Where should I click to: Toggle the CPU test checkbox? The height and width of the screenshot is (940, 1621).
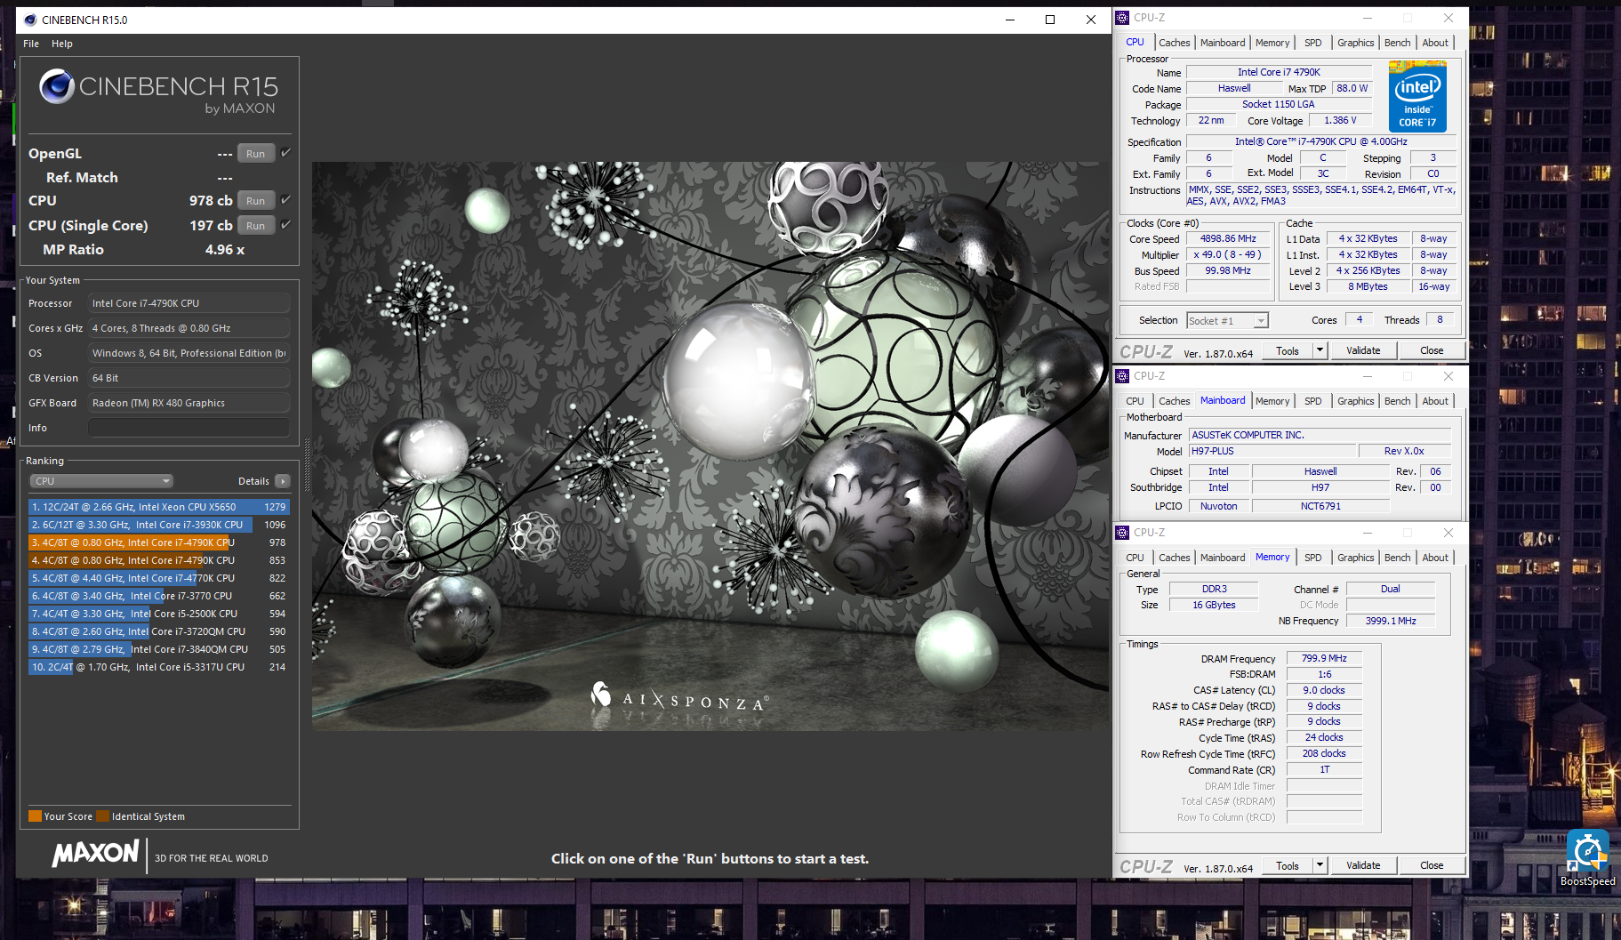(x=286, y=200)
